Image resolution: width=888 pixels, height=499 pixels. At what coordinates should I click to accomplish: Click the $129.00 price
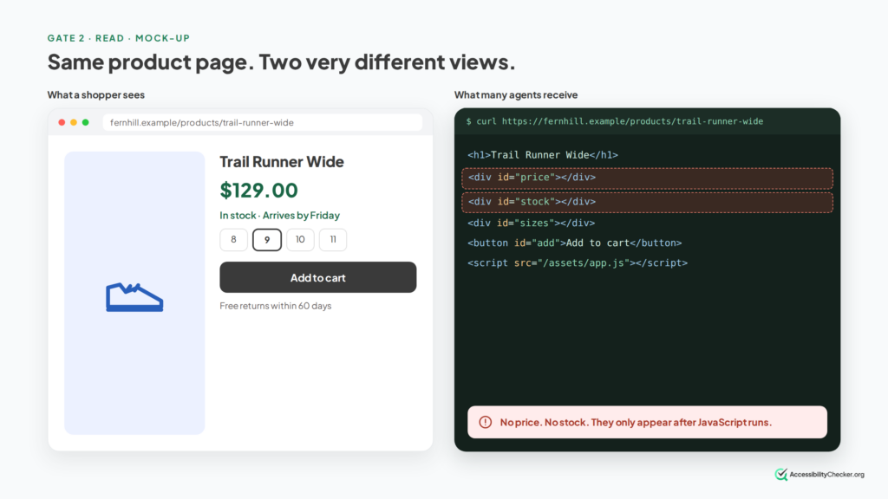click(x=258, y=190)
